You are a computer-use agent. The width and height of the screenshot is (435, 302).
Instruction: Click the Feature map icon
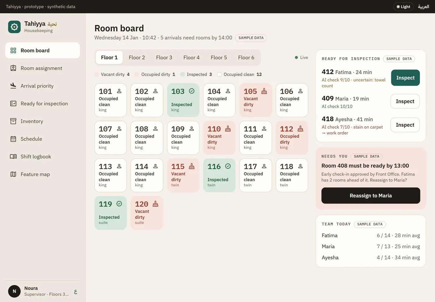tap(13, 174)
